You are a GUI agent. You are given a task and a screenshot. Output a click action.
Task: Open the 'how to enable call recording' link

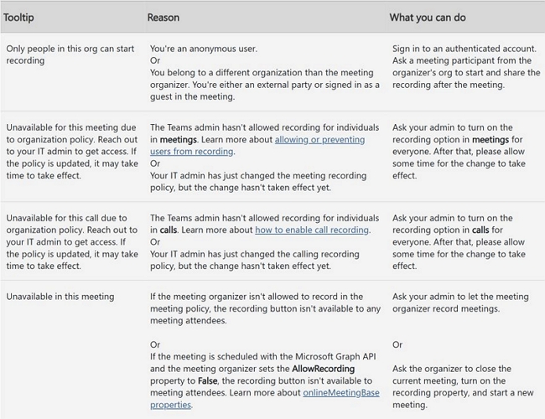coord(312,230)
